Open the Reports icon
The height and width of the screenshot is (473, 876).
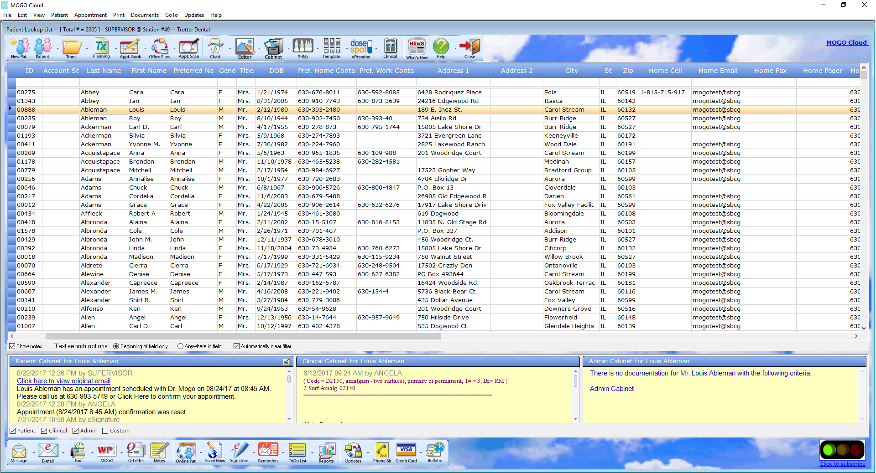coord(326,452)
